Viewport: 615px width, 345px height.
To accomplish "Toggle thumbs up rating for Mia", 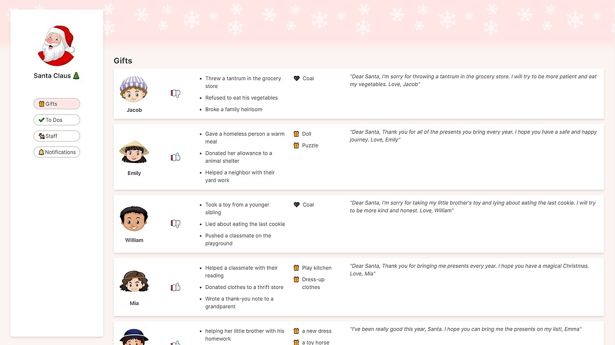I will click(175, 287).
